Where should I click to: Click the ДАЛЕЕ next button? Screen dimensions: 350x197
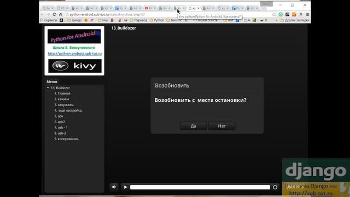coord(295,187)
